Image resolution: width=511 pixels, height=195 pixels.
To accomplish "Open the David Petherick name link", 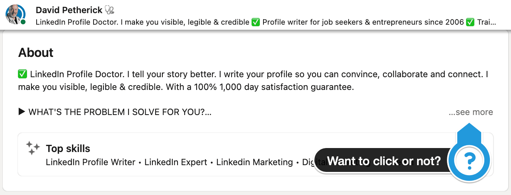I will click(x=69, y=10).
